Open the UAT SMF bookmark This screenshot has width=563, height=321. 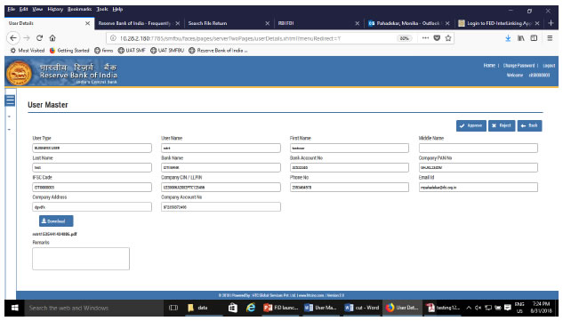tap(132, 51)
